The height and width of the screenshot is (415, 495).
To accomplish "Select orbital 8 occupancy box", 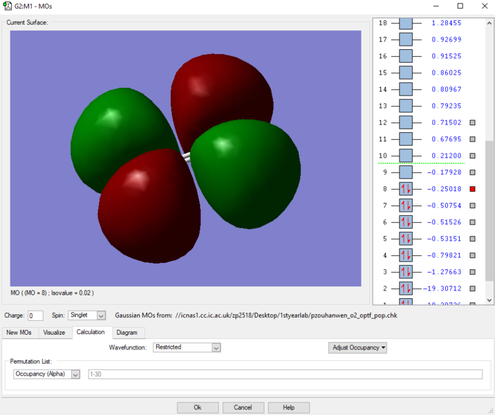I will click(x=406, y=189).
